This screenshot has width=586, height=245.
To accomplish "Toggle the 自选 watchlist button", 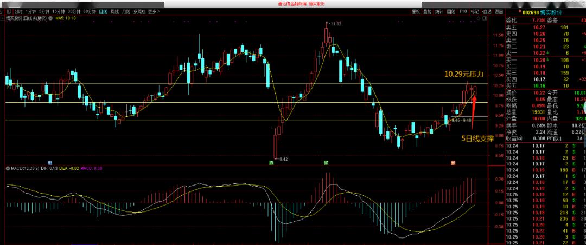I will click(x=487, y=11).
